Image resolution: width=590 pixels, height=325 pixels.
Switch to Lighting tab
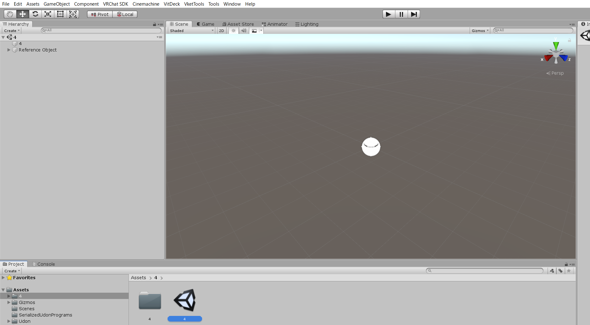click(307, 24)
